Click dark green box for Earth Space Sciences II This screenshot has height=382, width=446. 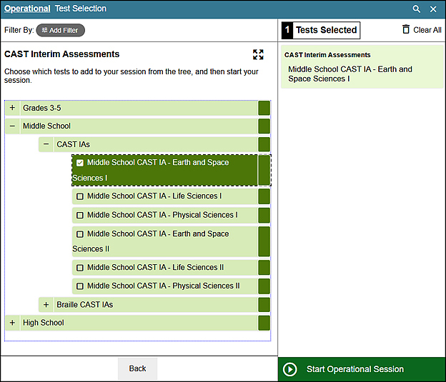264,241
